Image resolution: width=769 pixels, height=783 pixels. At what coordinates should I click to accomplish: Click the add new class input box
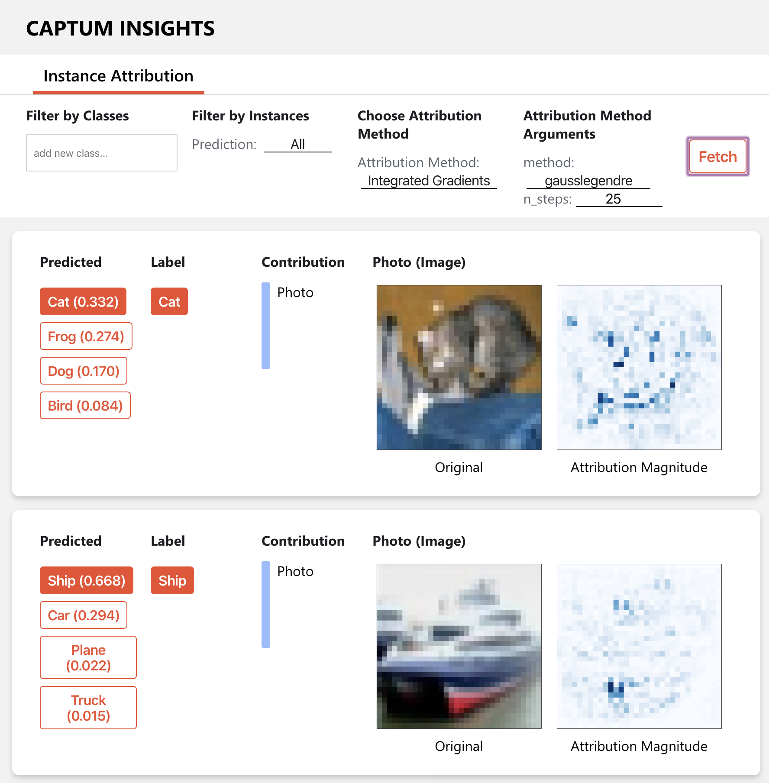click(101, 152)
